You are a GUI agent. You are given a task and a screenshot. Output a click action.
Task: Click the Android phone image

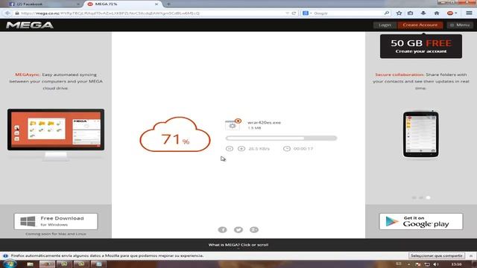[420, 134]
